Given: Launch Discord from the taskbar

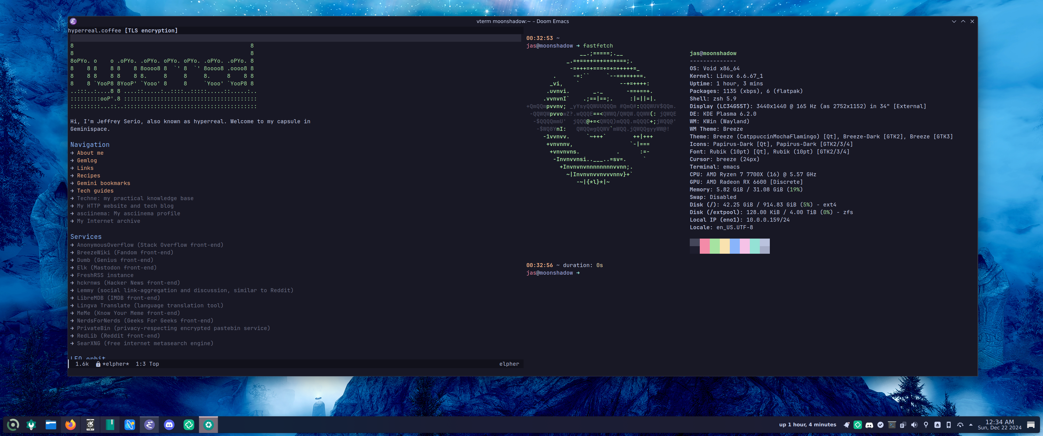Looking at the screenshot, I should [169, 425].
